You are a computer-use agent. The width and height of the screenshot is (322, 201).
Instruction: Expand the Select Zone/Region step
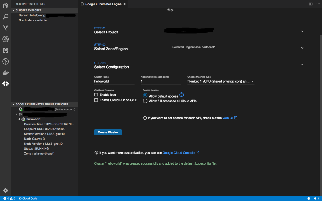click(302, 47)
